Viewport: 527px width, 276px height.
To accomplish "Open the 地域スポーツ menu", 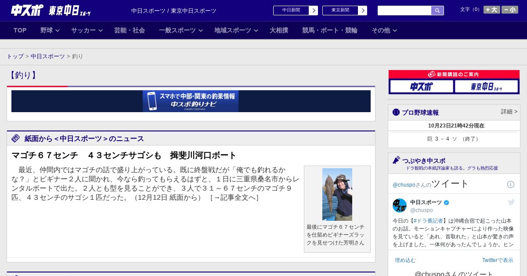I will point(233,30).
